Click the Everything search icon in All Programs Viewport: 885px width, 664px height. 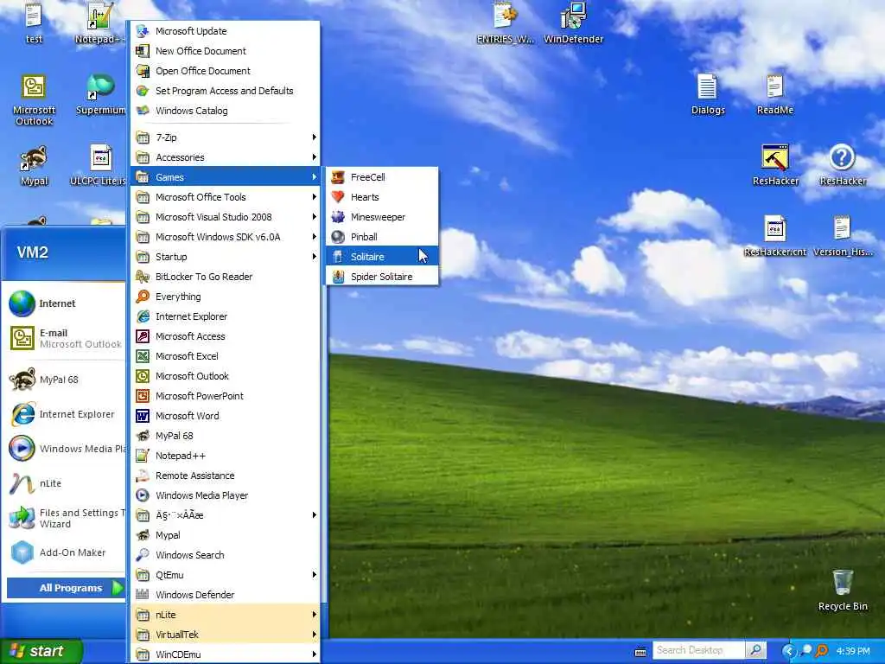(x=143, y=297)
